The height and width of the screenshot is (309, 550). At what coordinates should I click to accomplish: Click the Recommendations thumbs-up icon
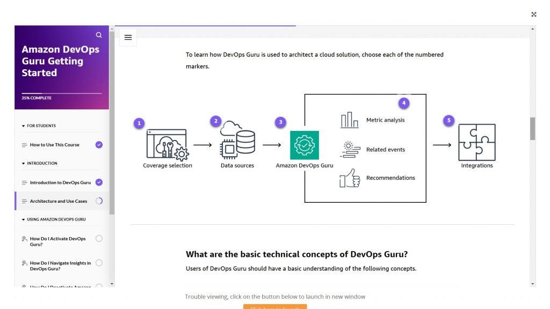tap(349, 178)
